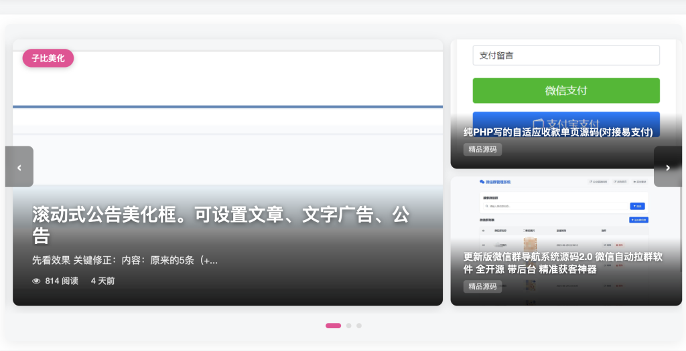Open 更新版微信群导航系统源码2.0 article
The image size is (686, 351).
click(563, 263)
